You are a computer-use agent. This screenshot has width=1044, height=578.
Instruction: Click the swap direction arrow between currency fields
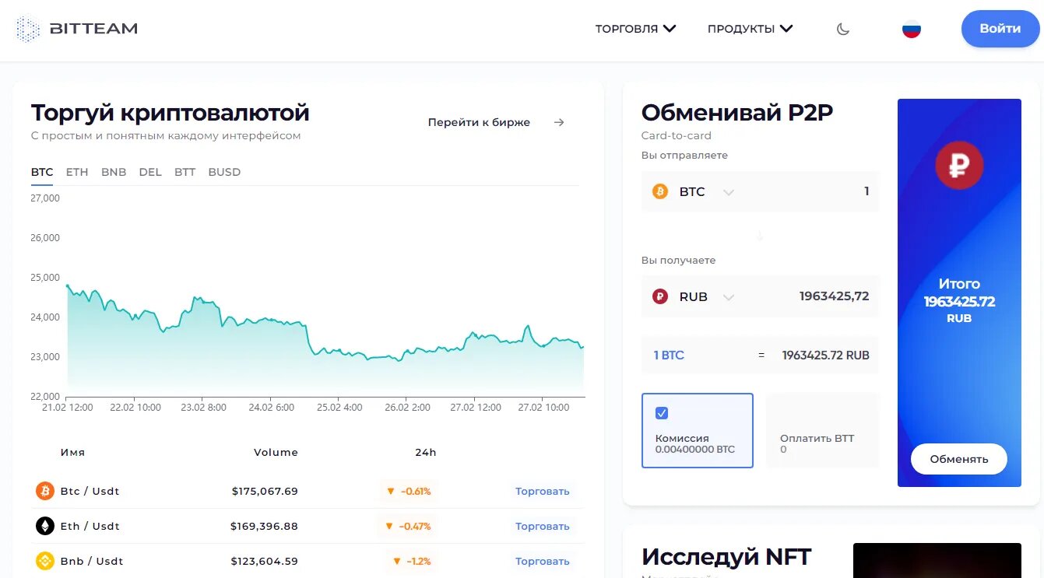coord(760,236)
